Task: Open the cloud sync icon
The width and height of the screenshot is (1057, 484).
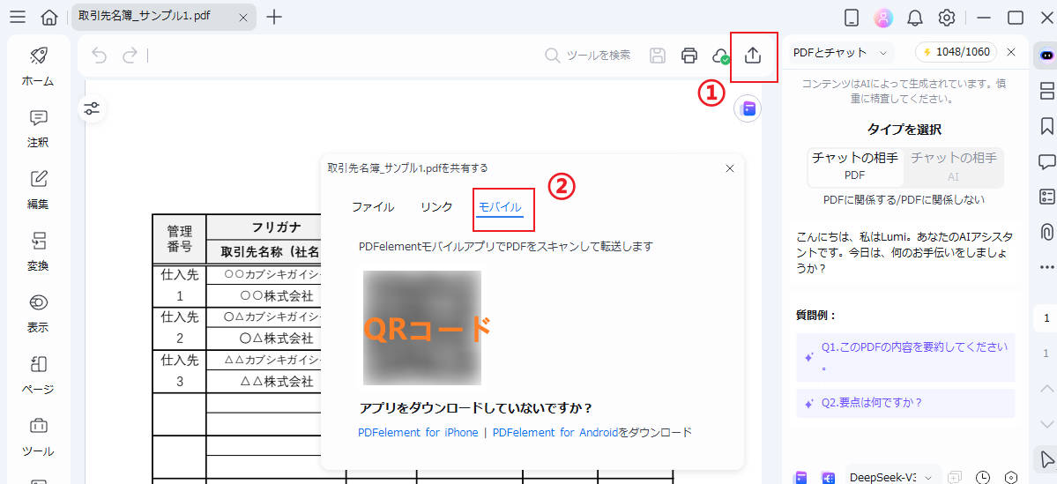Action: click(x=720, y=56)
